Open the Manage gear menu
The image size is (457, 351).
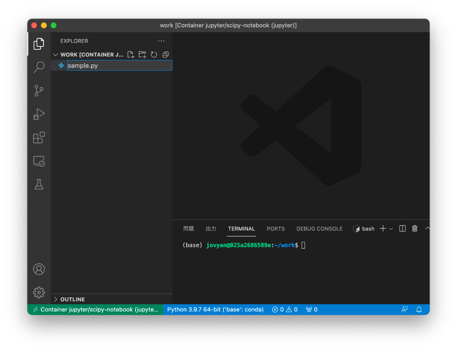coord(39,292)
